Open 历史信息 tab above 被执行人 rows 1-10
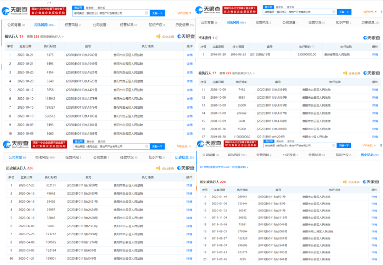The width and height of the screenshot is (383, 265). point(185,25)
